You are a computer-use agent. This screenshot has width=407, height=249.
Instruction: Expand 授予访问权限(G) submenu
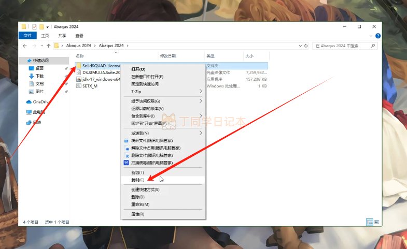click(163, 101)
